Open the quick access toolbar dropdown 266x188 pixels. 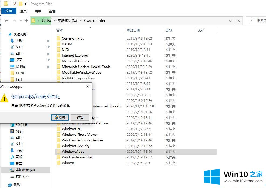point(25,4)
